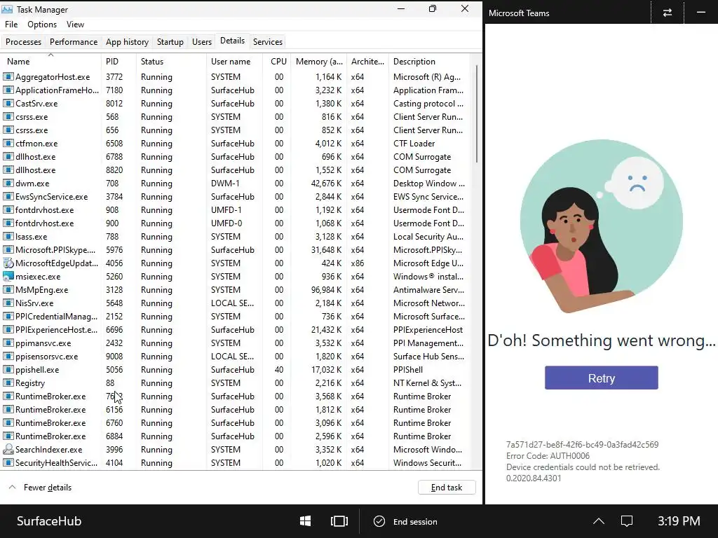Sort by the Status column header
The width and height of the screenshot is (718, 538).
click(x=171, y=62)
